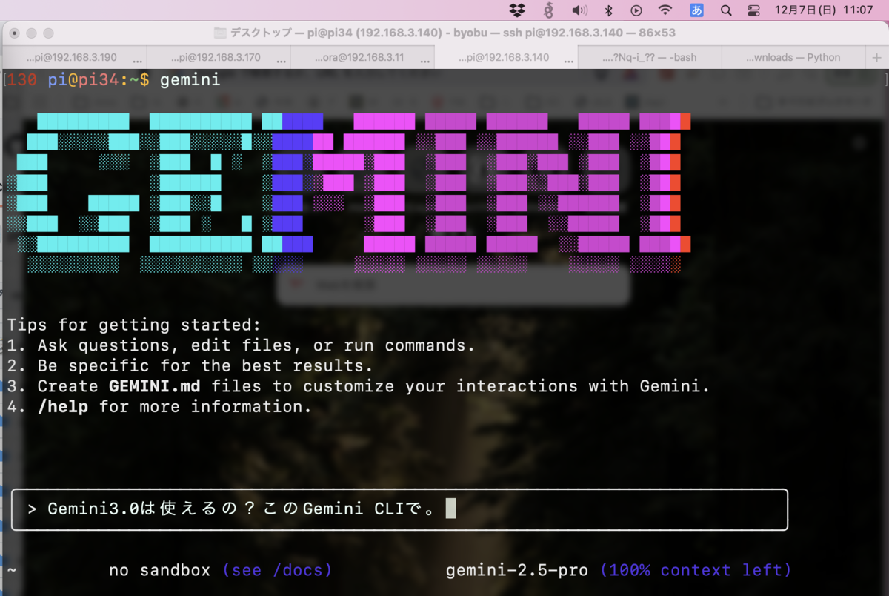Click the '/help' command in tips

62,406
